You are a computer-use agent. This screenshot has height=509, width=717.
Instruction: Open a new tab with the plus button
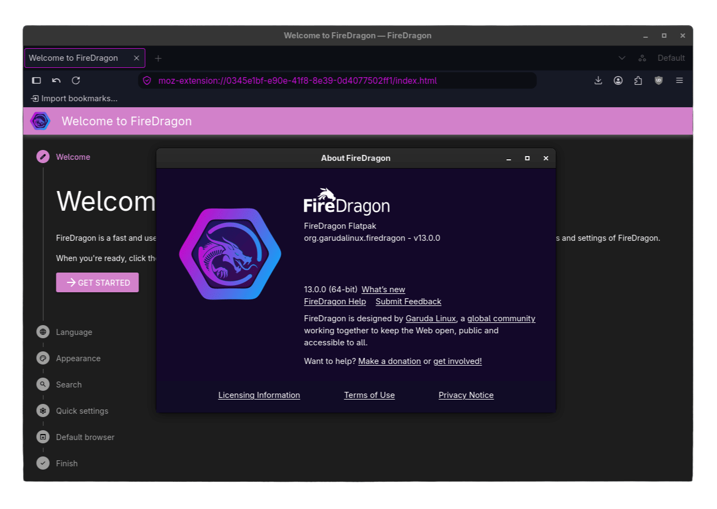click(x=158, y=58)
